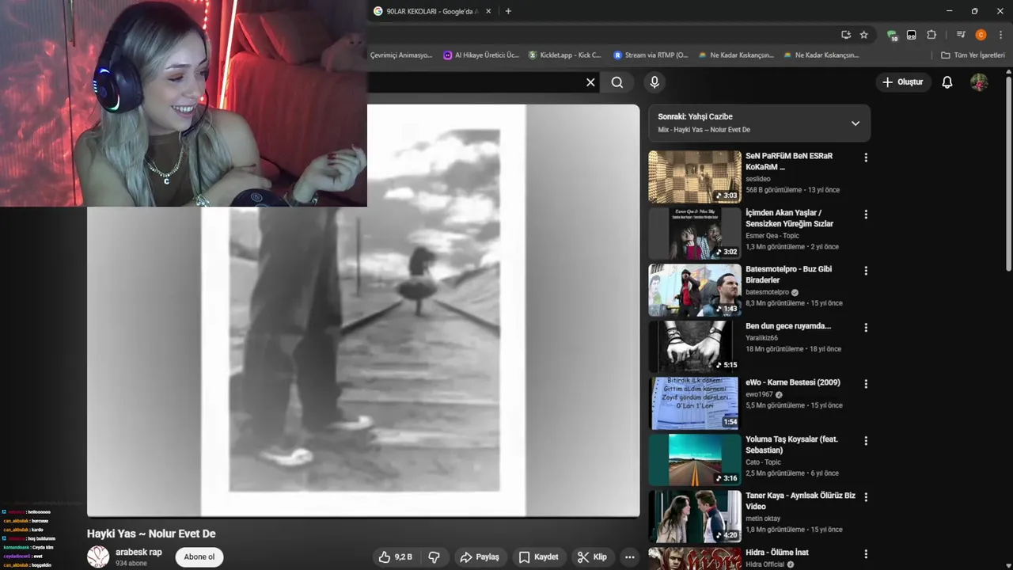The width and height of the screenshot is (1013, 570).
Task: Open options for Ben dun gece ruyamda video
Action: click(x=866, y=328)
